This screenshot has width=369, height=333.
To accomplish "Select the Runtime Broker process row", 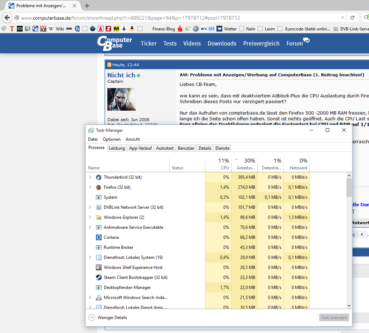I will (198, 247).
